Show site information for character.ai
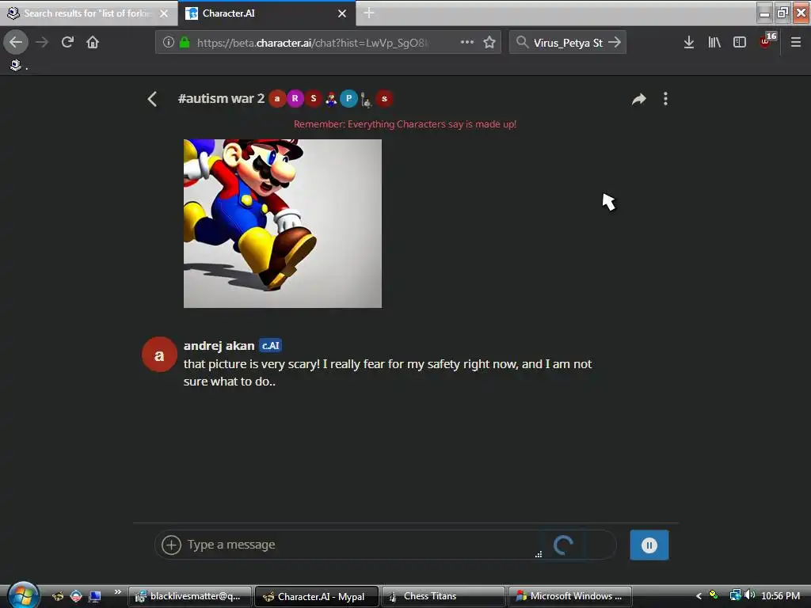811x608 pixels. pos(168,43)
